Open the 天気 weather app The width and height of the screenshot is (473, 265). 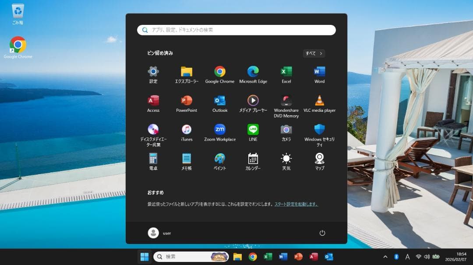coord(286,158)
